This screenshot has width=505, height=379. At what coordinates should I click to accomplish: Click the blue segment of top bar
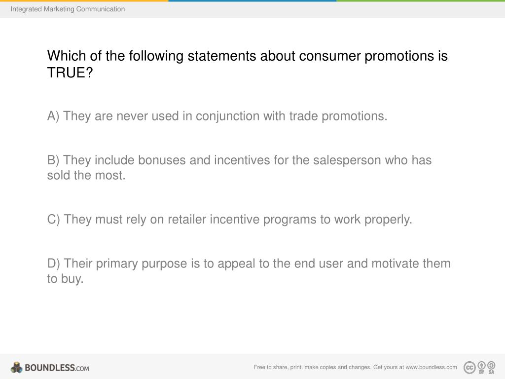coord(252,0)
